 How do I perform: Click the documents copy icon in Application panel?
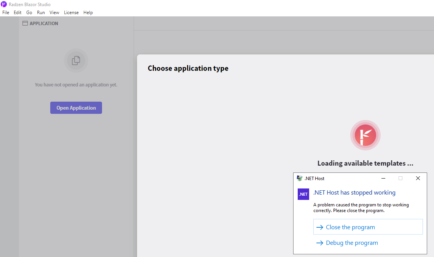pos(76,61)
